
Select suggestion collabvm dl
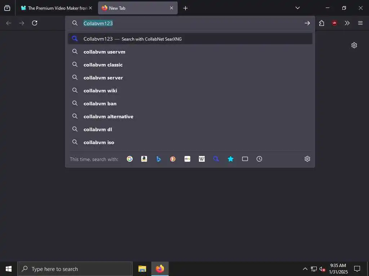coord(190,129)
